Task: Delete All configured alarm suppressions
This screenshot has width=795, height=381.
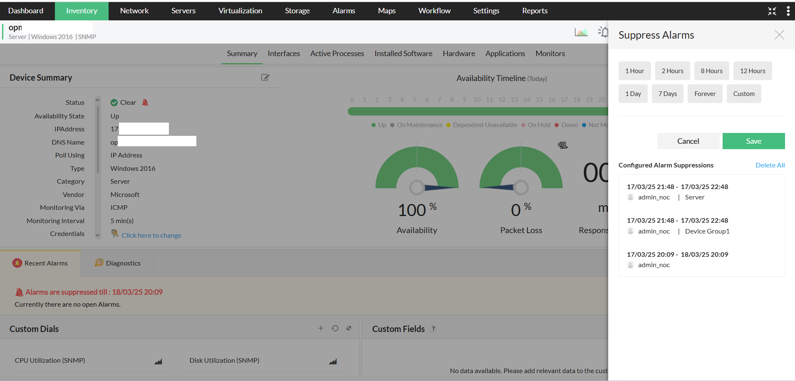Action: (x=770, y=165)
